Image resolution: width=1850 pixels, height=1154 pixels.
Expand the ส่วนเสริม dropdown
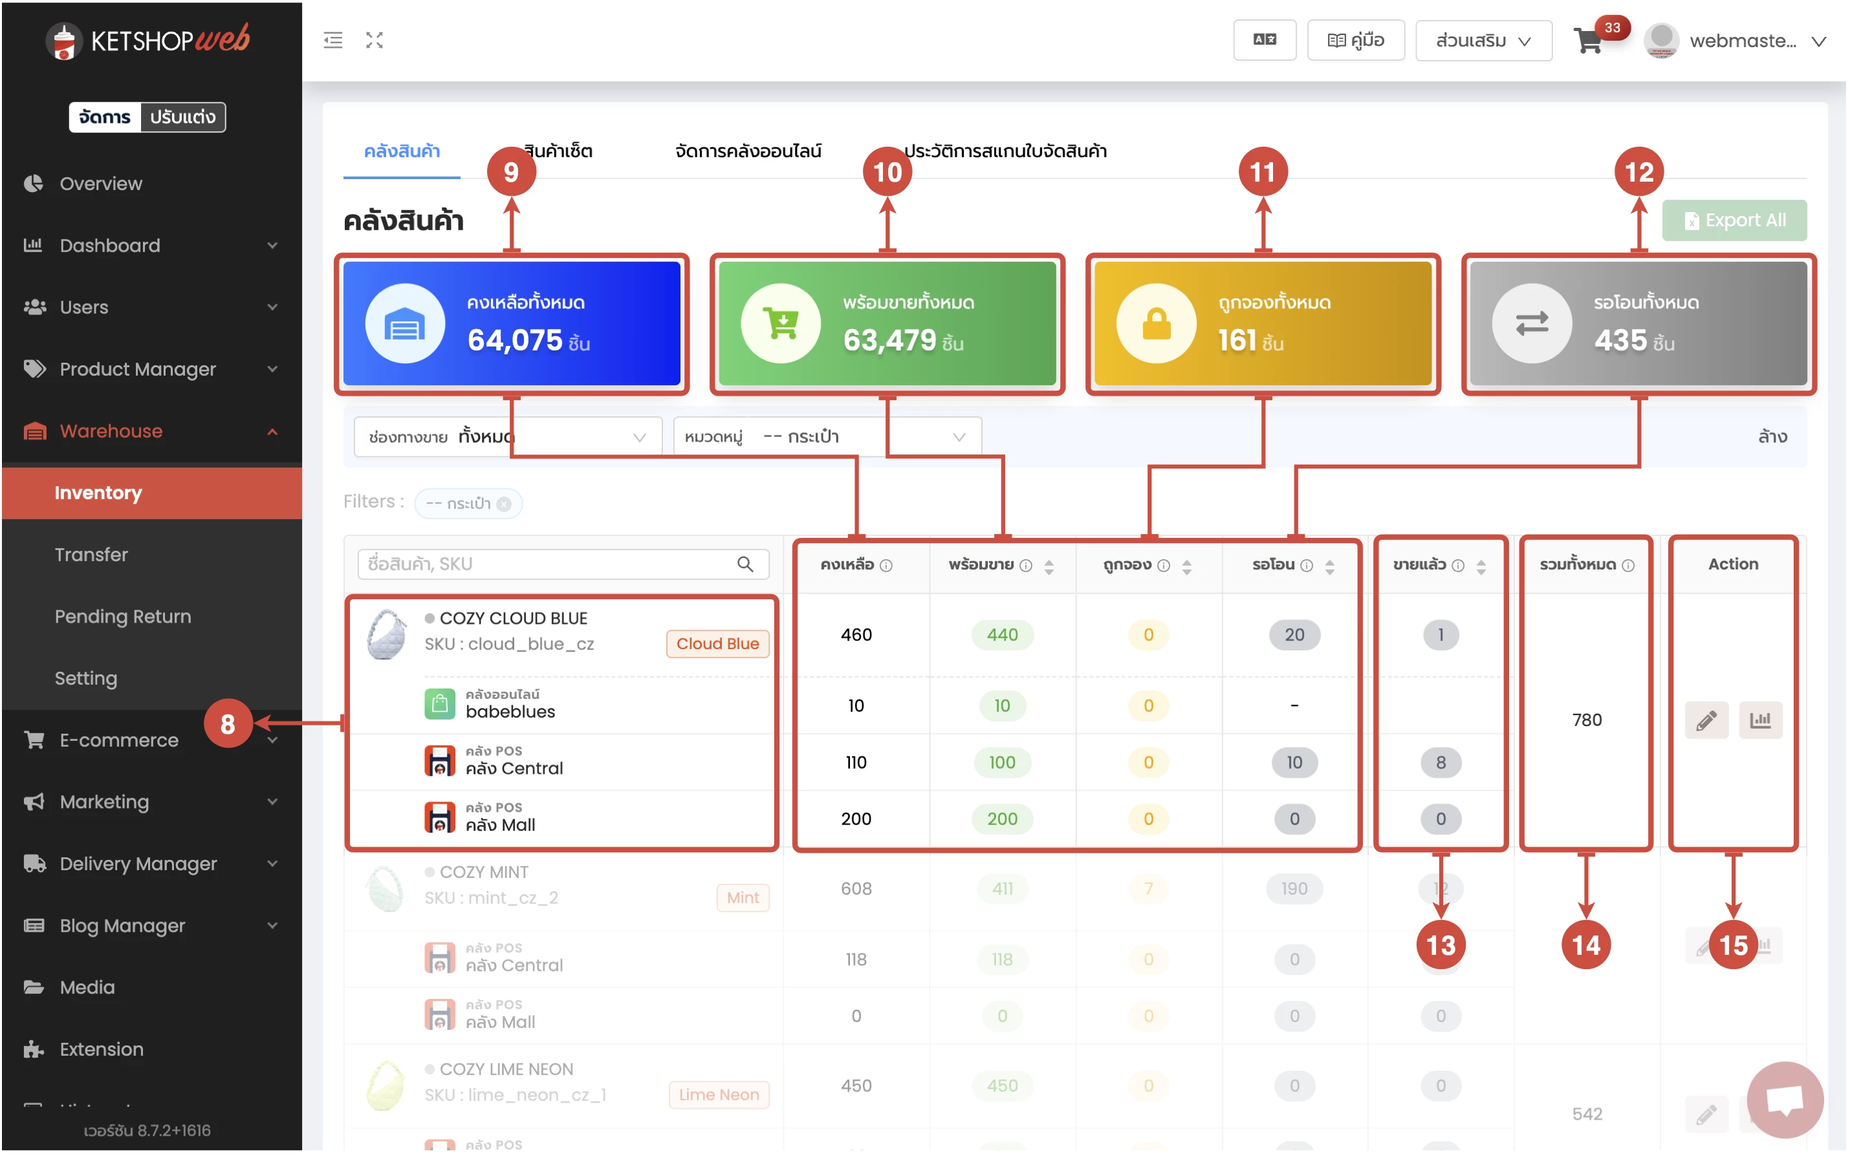[1485, 41]
